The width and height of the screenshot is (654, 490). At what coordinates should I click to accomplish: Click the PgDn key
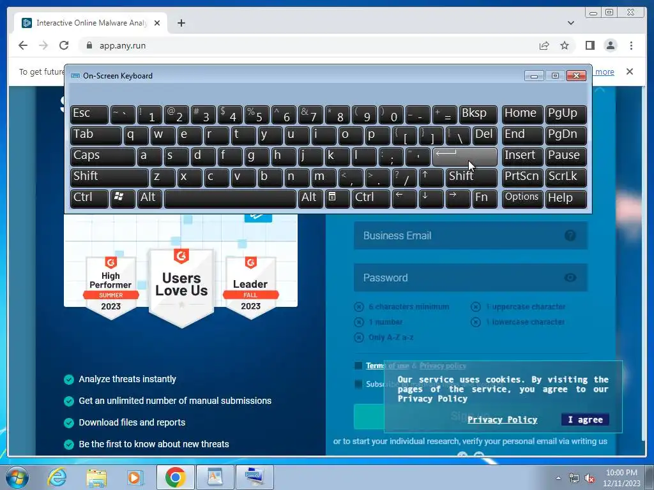(x=566, y=135)
